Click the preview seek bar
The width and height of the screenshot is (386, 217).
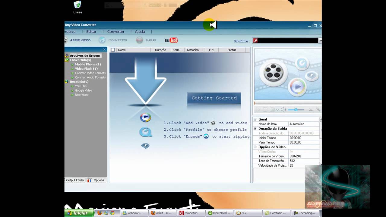tap(288, 103)
